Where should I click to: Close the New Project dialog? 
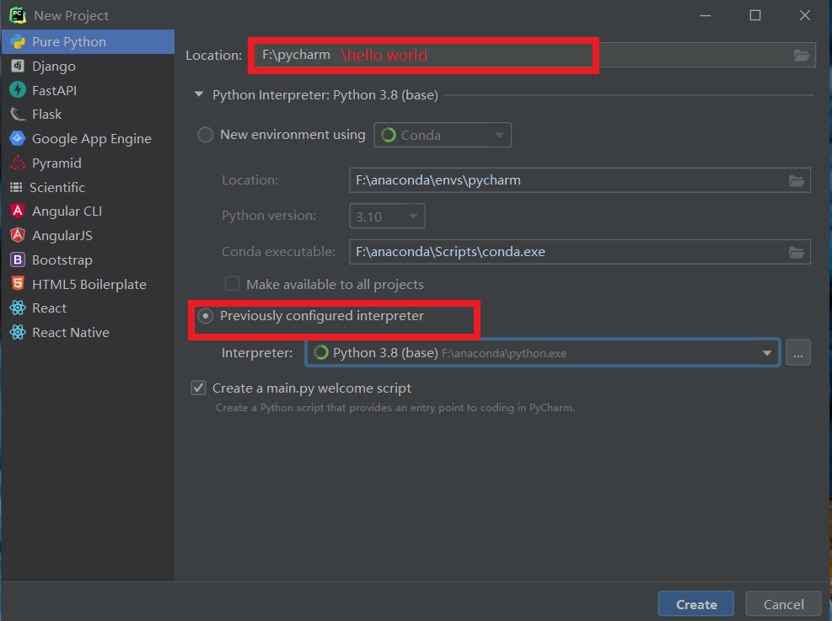click(x=805, y=15)
